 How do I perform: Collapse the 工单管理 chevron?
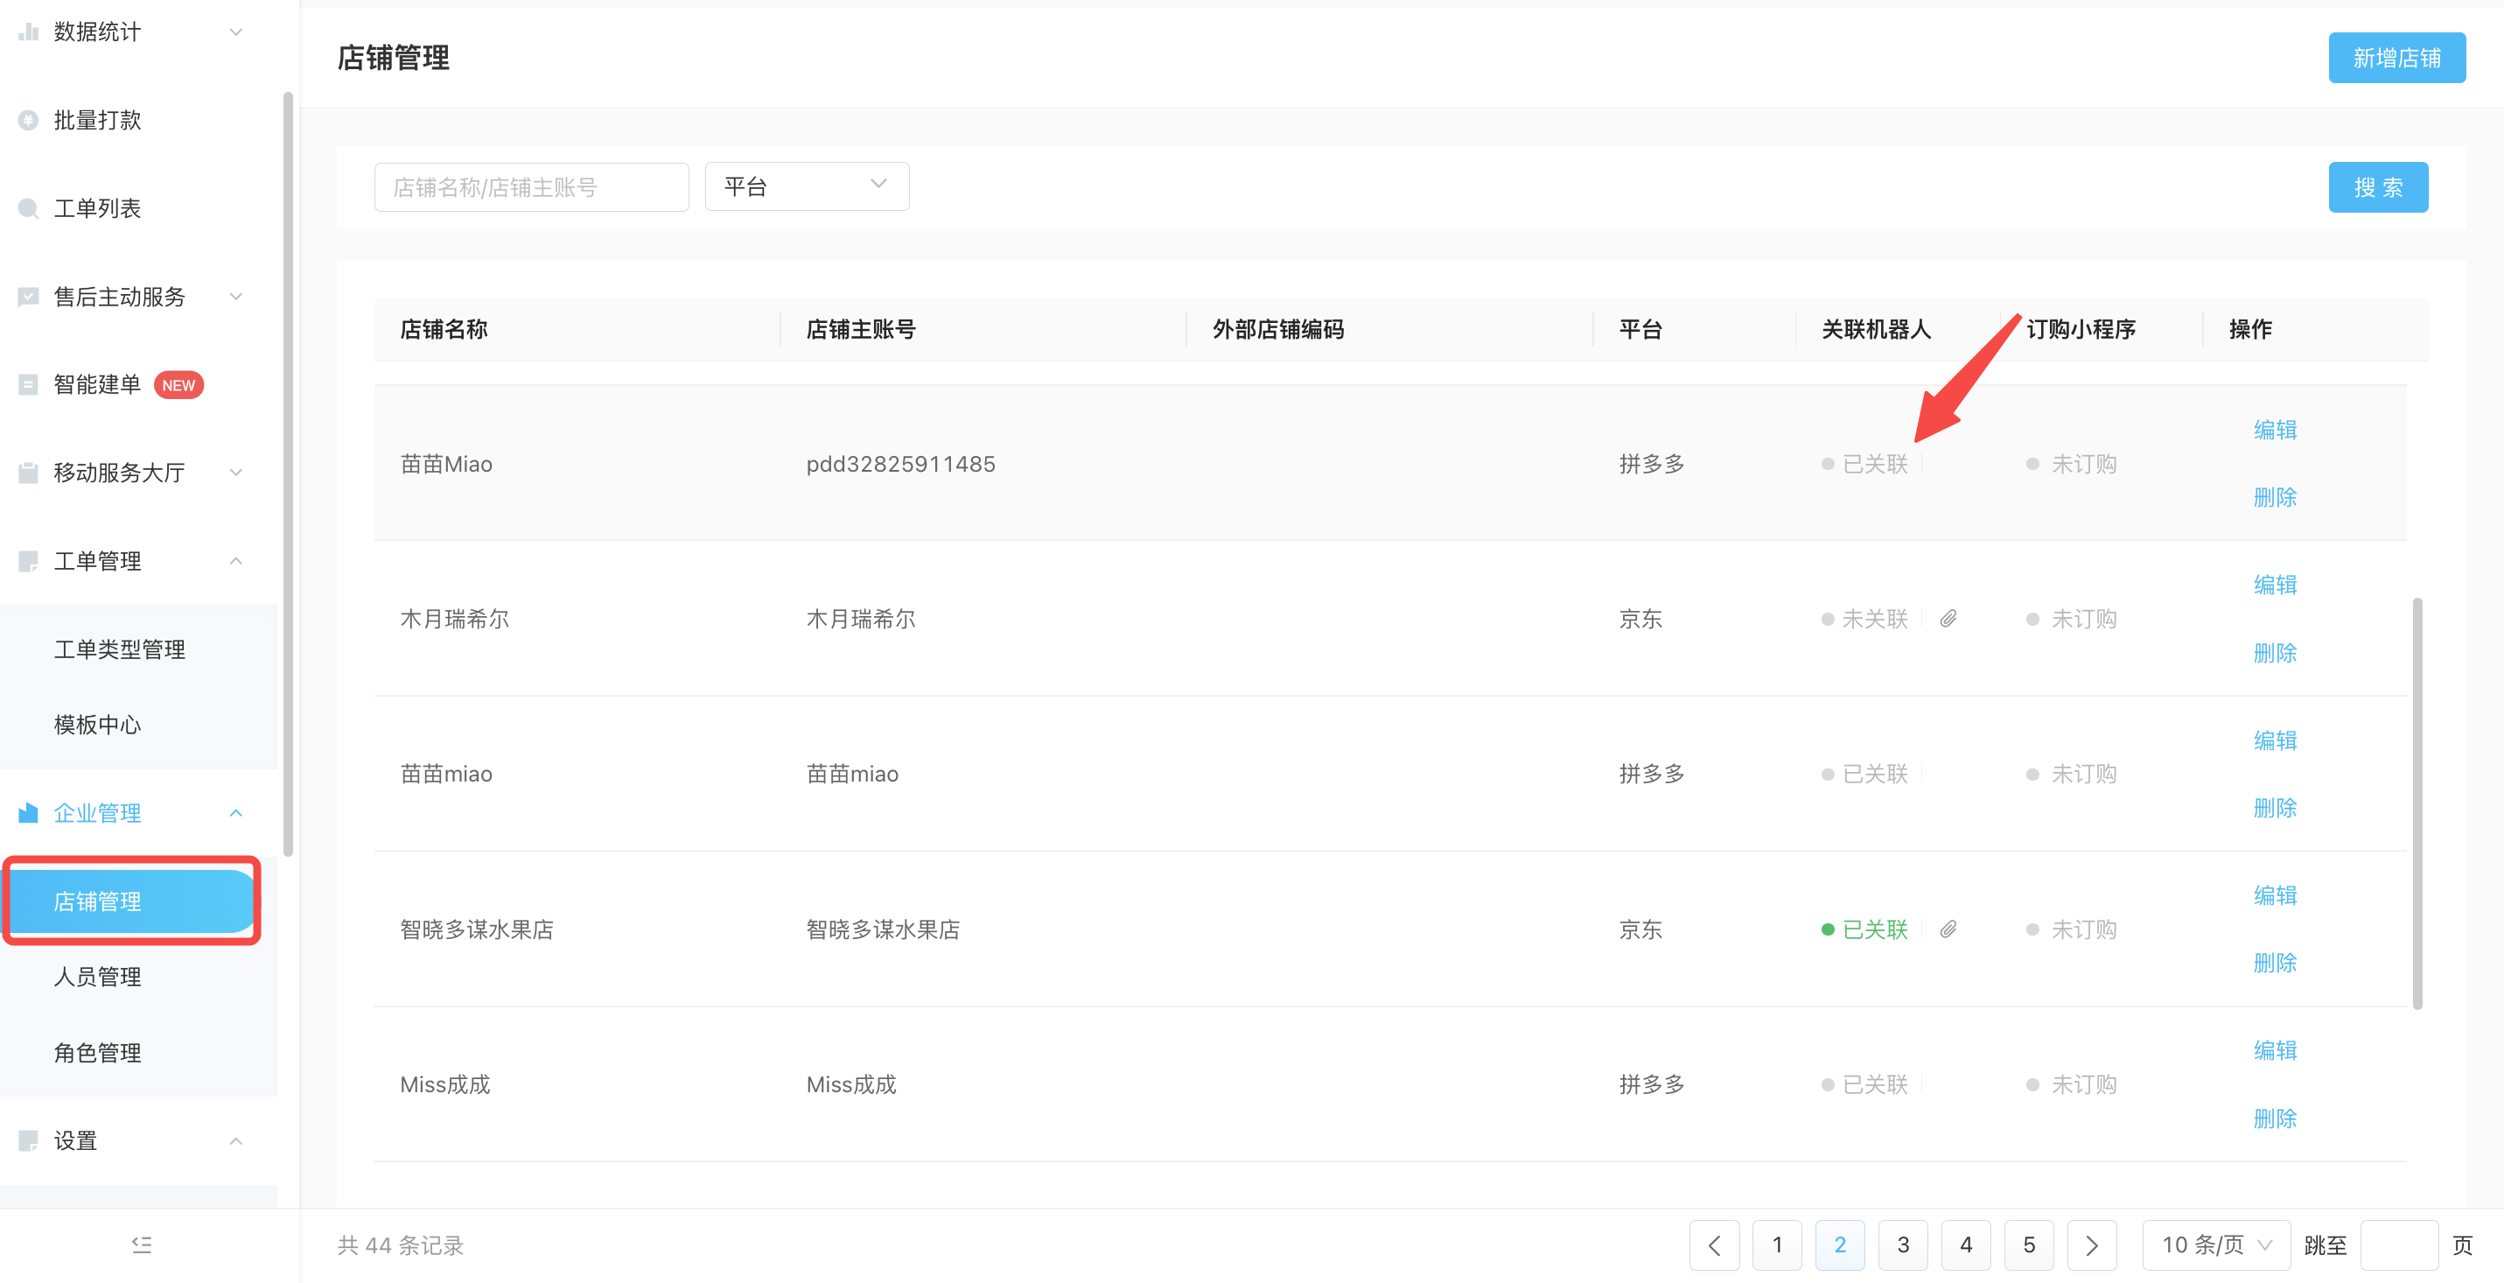236,562
